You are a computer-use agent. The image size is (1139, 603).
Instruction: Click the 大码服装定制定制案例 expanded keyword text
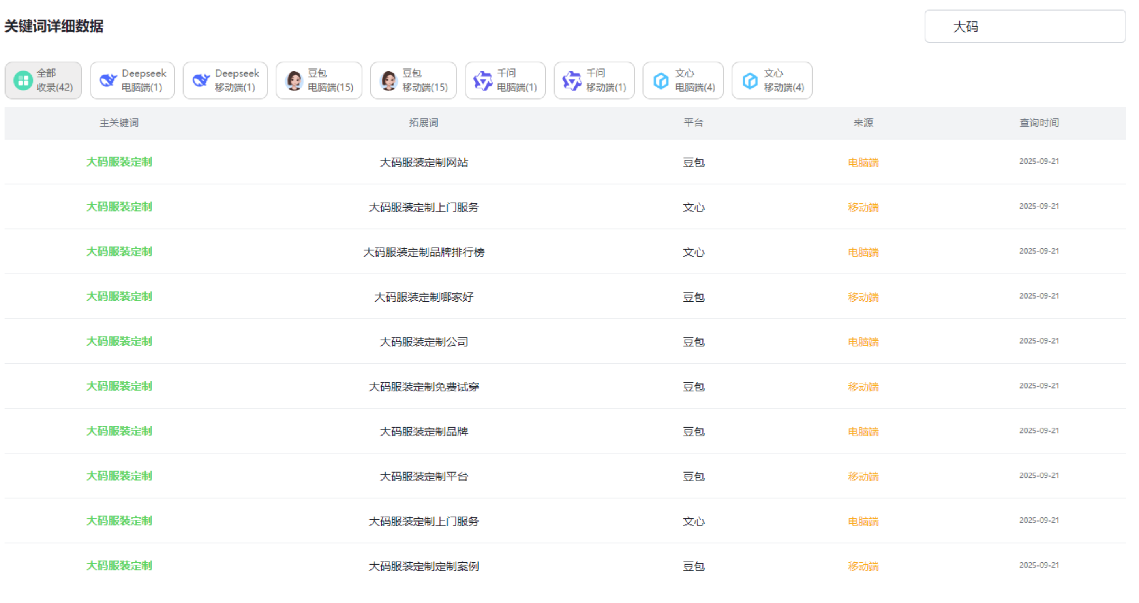[423, 566]
